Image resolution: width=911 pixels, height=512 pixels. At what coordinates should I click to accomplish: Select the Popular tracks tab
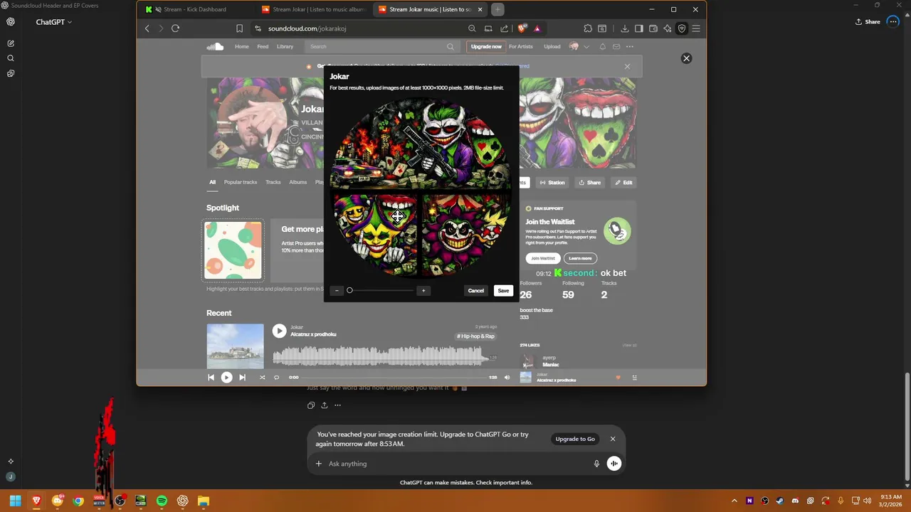241,182
